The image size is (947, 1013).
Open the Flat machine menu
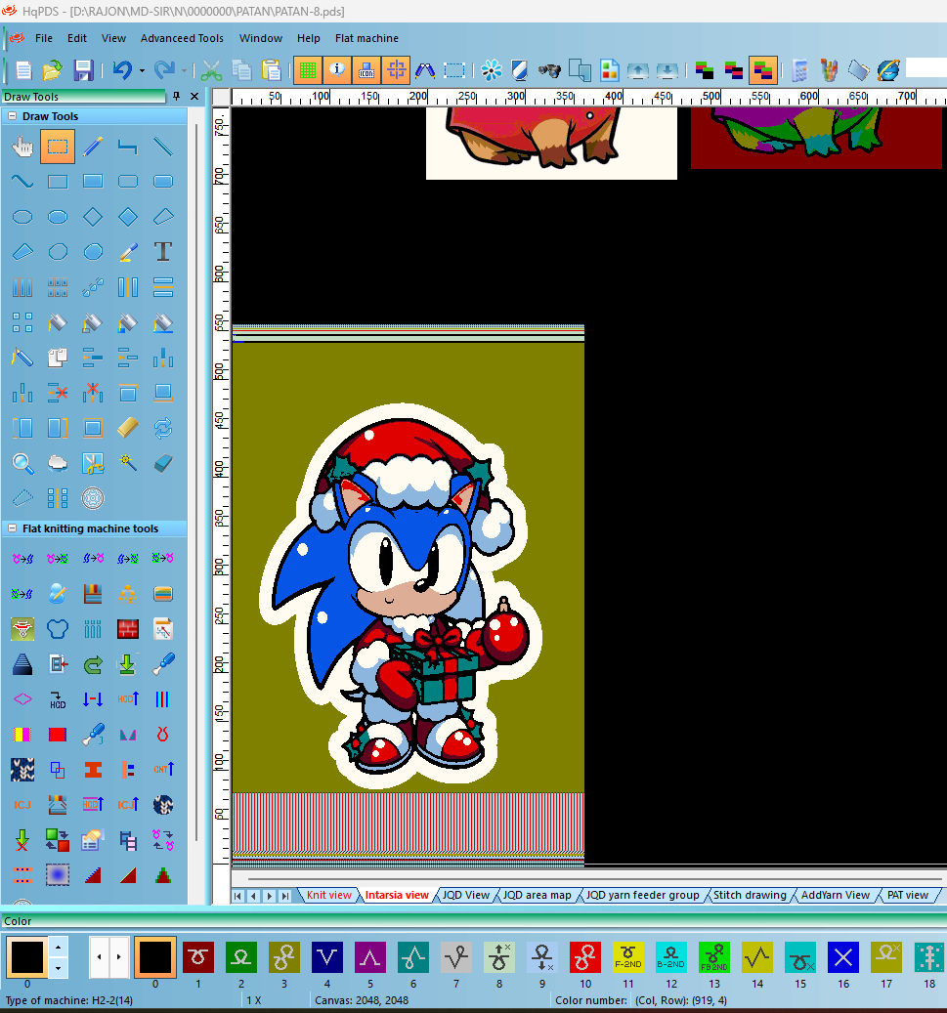366,38
